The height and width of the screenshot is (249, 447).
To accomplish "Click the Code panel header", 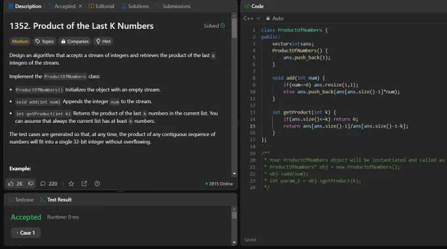I will (254, 7).
